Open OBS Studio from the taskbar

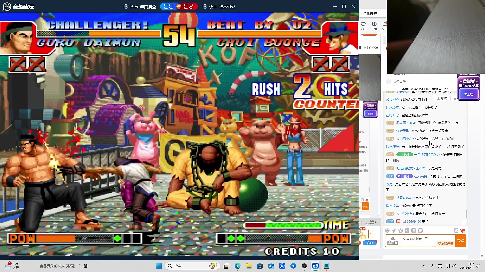click(x=304, y=266)
